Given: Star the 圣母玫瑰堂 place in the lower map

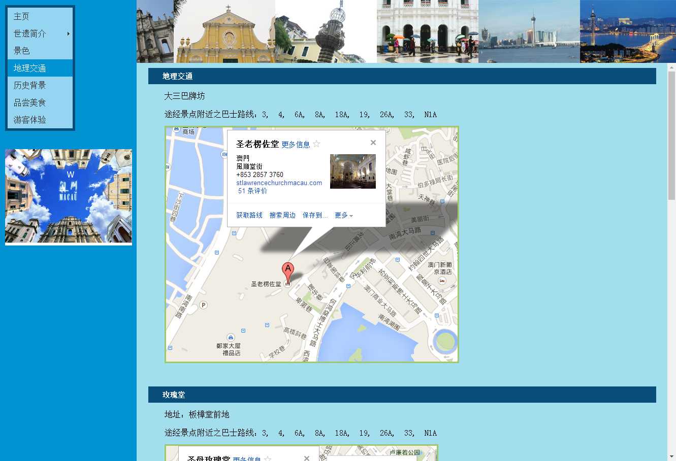Looking at the screenshot, I should (x=268, y=458).
